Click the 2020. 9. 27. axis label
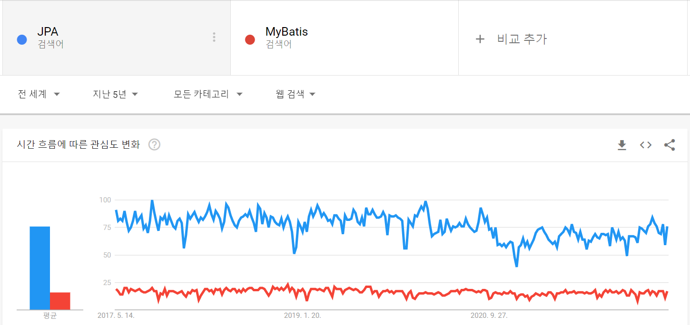Screen dimensions: 690x325 tap(489, 315)
